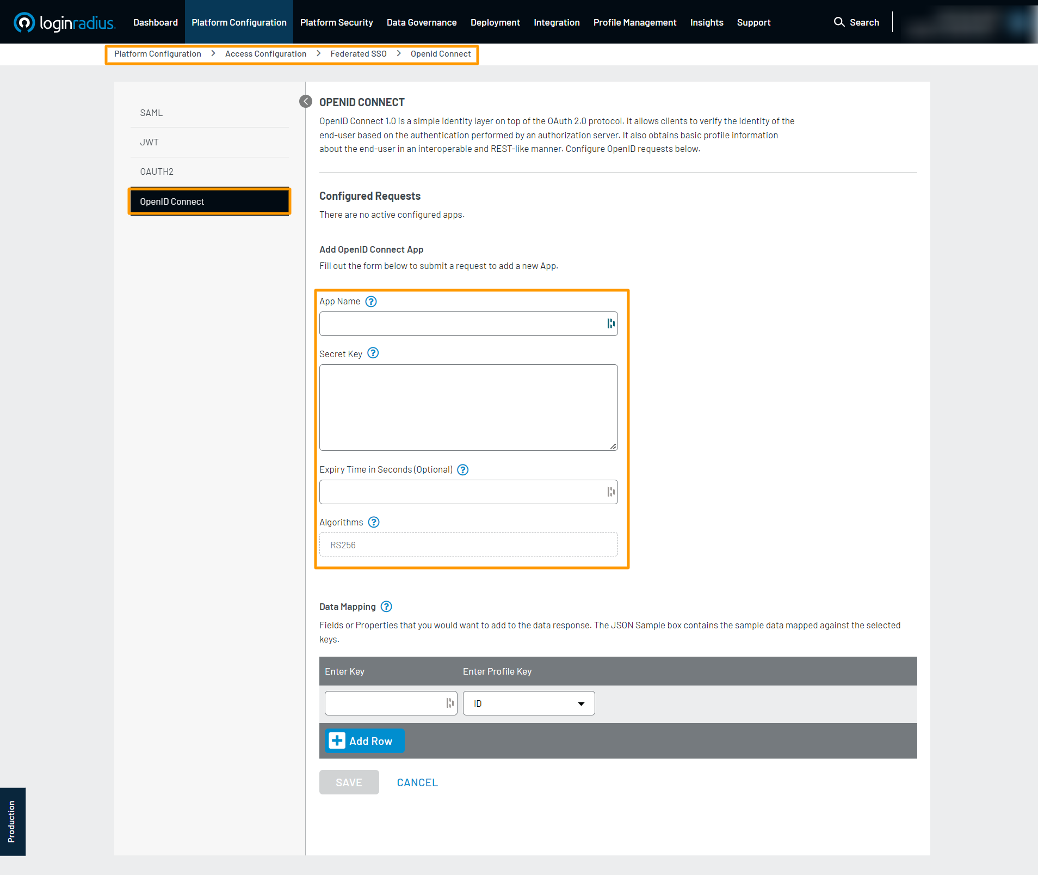Click the 'Configured Requests' heading
The image size is (1038, 875).
click(370, 196)
